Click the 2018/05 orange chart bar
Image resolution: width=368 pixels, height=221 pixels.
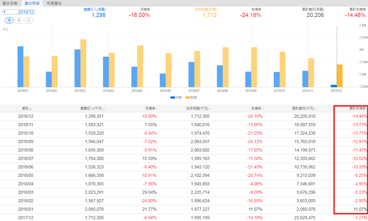140,66
